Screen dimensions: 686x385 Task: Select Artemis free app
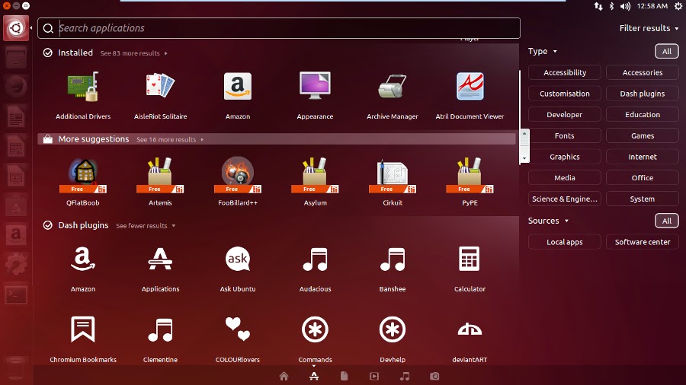pyautogui.click(x=160, y=181)
